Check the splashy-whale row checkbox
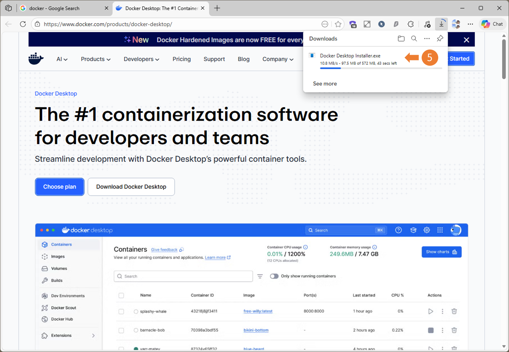This screenshot has width=509, height=352. tap(121, 311)
